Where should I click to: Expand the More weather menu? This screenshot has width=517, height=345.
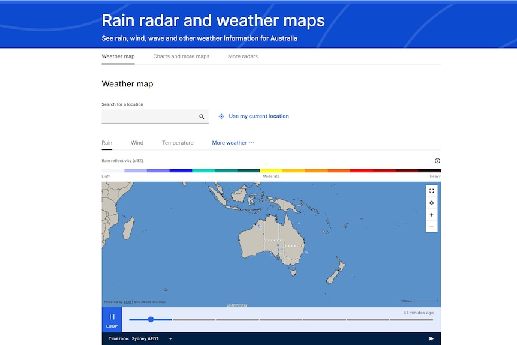coord(233,143)
